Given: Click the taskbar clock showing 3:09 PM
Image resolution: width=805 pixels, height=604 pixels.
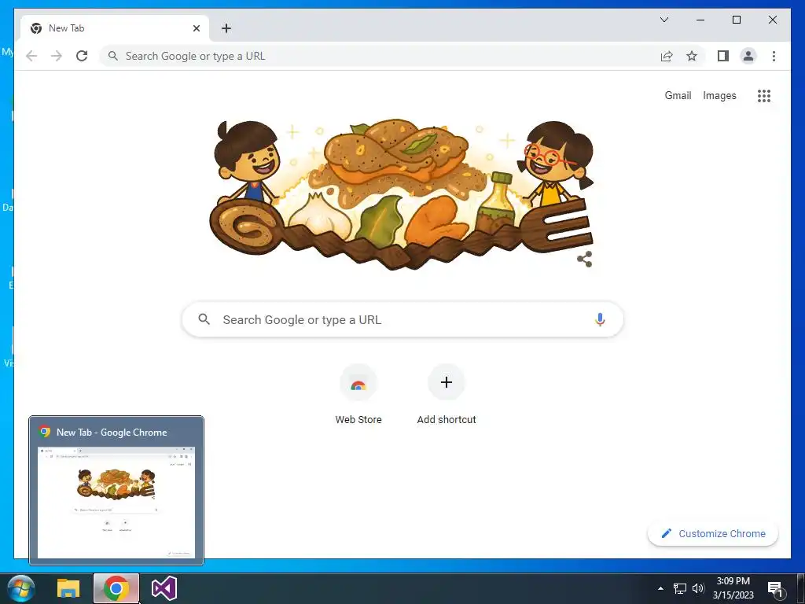Looking at the screenshot, I should [733, 588].
